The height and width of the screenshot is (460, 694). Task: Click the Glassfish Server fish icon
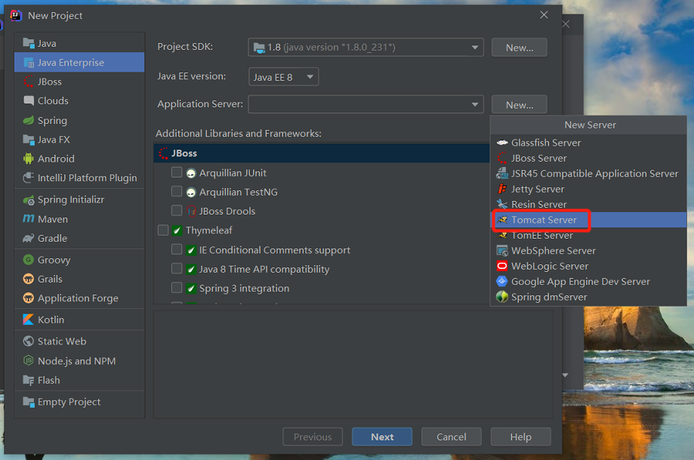coord(502,143)
